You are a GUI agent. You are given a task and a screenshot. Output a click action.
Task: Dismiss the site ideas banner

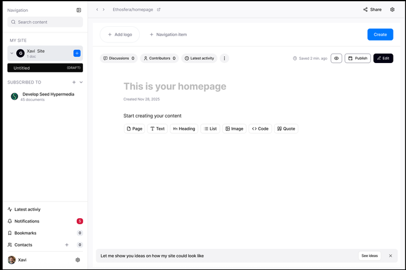pyautogui.click(x=390, y=256)
